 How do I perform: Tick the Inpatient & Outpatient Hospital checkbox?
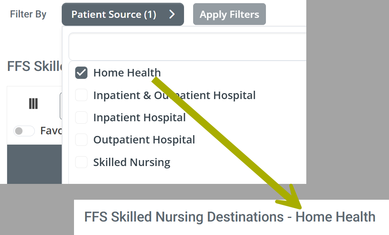click(x=81, y=95)
